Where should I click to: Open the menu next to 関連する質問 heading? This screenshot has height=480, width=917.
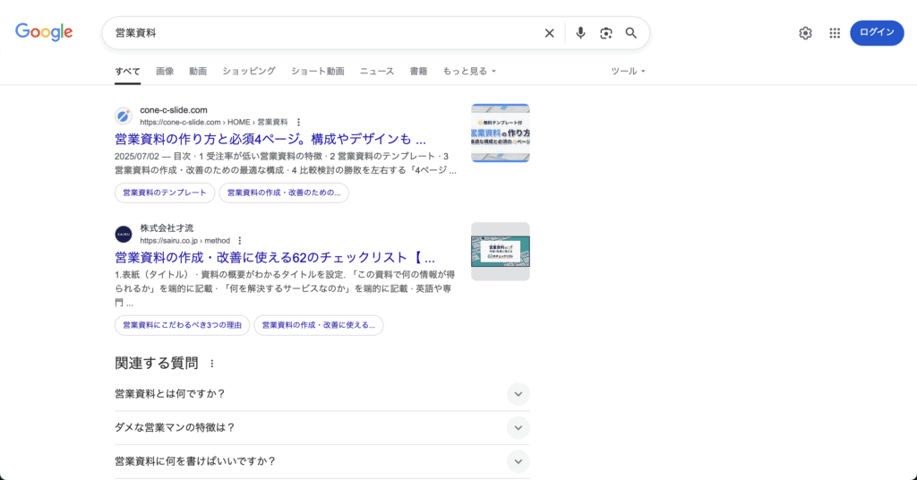[x=212, y=364]
